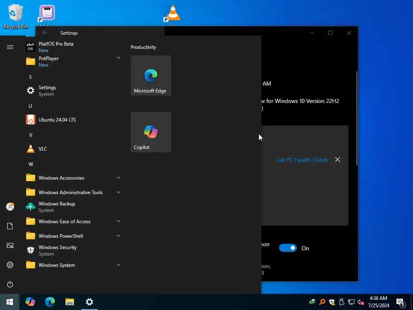Minimize the Settings window
Screen dimensions: 413x310
coord(312,33)
